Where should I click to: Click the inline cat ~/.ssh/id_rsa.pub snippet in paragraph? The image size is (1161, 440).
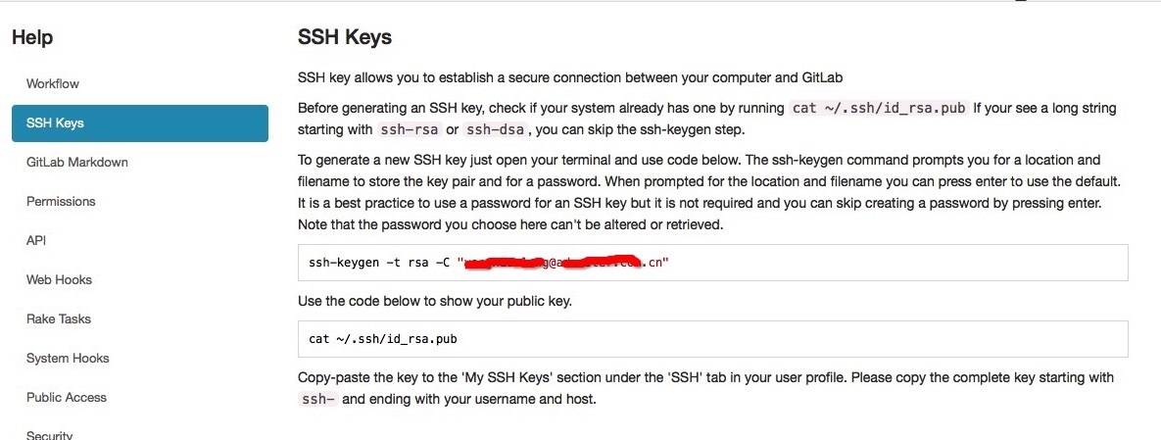point(879,108)
